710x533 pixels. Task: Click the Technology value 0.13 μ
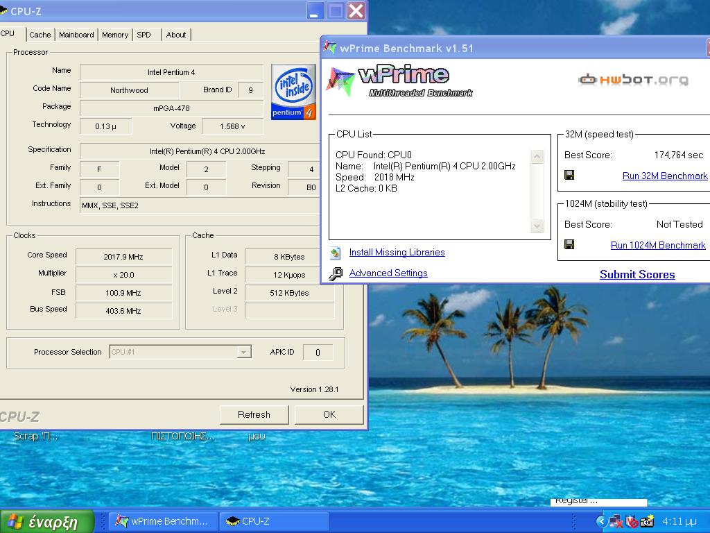tap(105, 126)
